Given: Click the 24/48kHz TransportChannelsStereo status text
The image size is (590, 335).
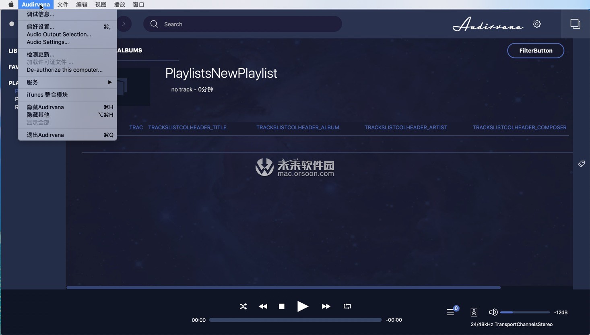Looking at the screenshot, I should (x=512, y=324).
